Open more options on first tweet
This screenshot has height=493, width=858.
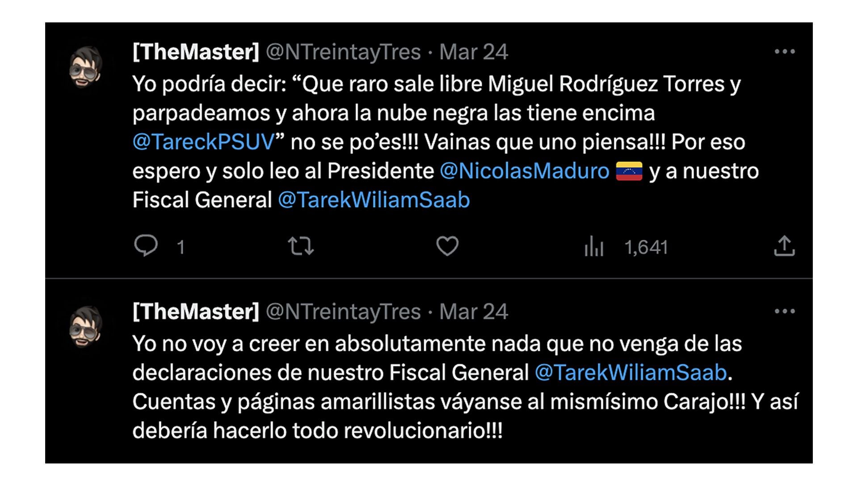(785, 52)
